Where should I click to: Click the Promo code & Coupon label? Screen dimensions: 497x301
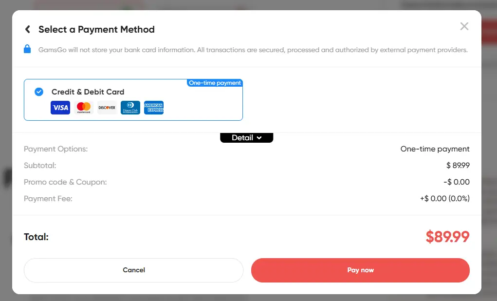tap(65, 182)
